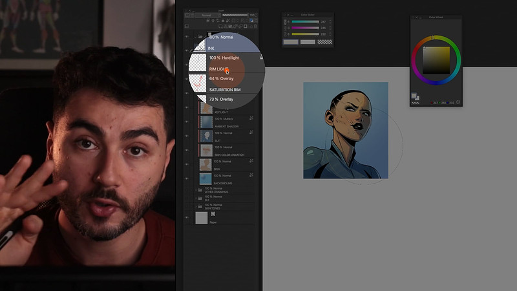Hide the SUIT layer with eye icon

click(187, 136)
